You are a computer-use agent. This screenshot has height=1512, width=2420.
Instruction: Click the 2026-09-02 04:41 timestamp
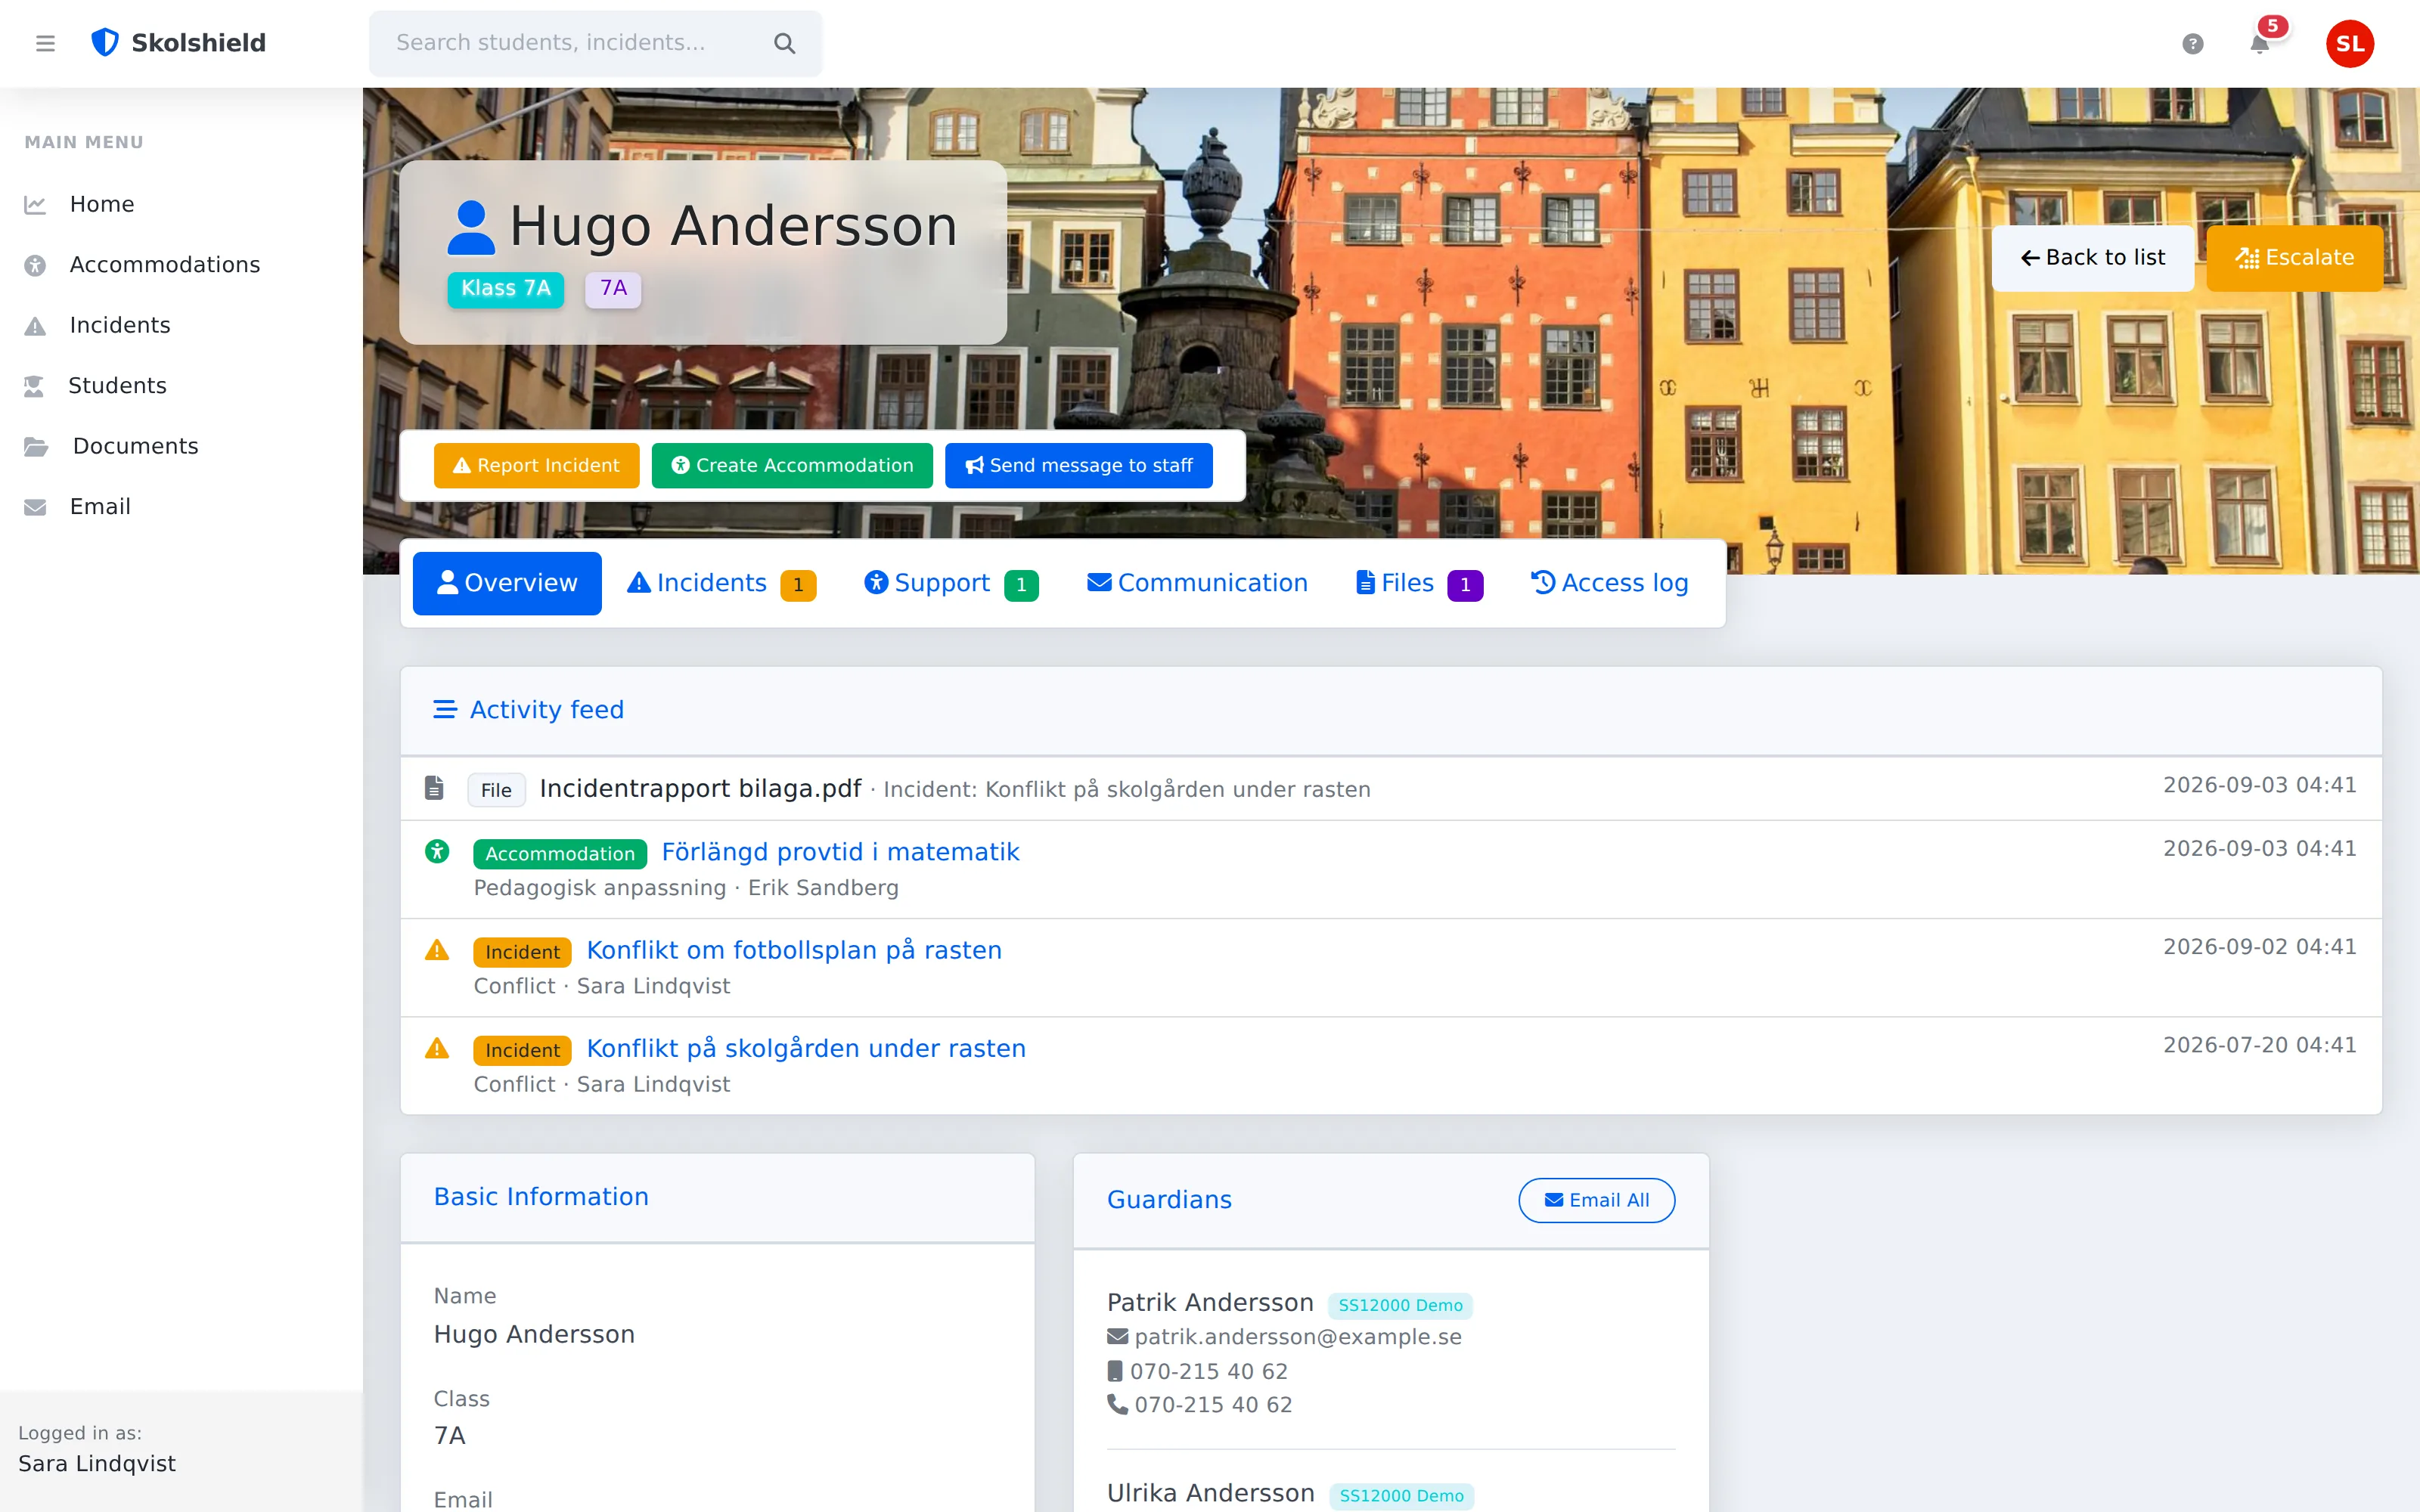pyautogui.click(x=2260, y=947)
